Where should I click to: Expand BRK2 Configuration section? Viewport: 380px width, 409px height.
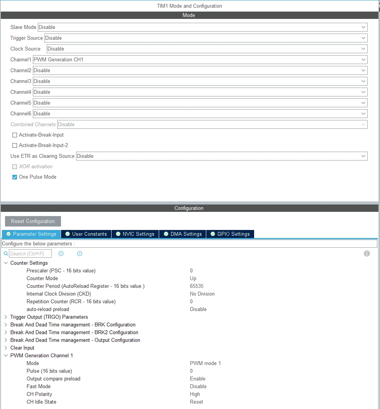[6, 332]
